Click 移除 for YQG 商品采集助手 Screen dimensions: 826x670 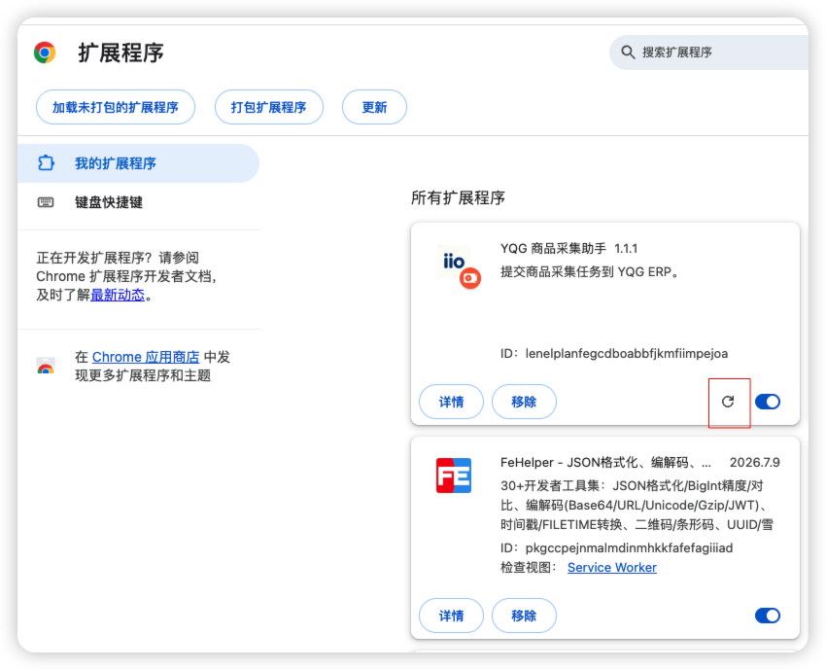tap(524, 402)
